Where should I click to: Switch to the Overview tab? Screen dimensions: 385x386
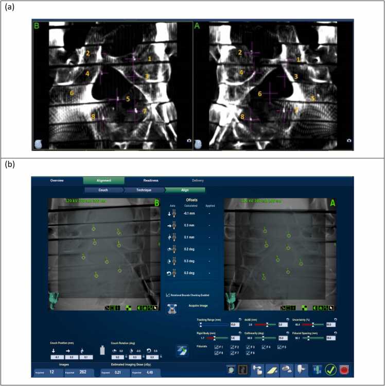coord(57,180)
